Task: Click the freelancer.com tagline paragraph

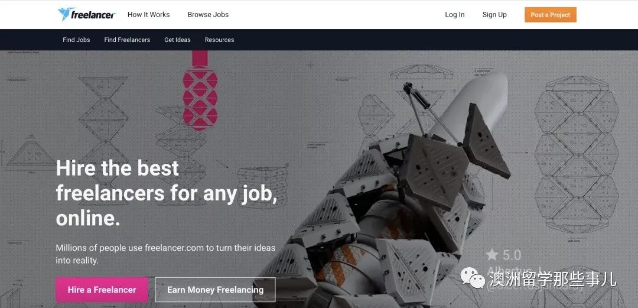Action: [165, 254]
